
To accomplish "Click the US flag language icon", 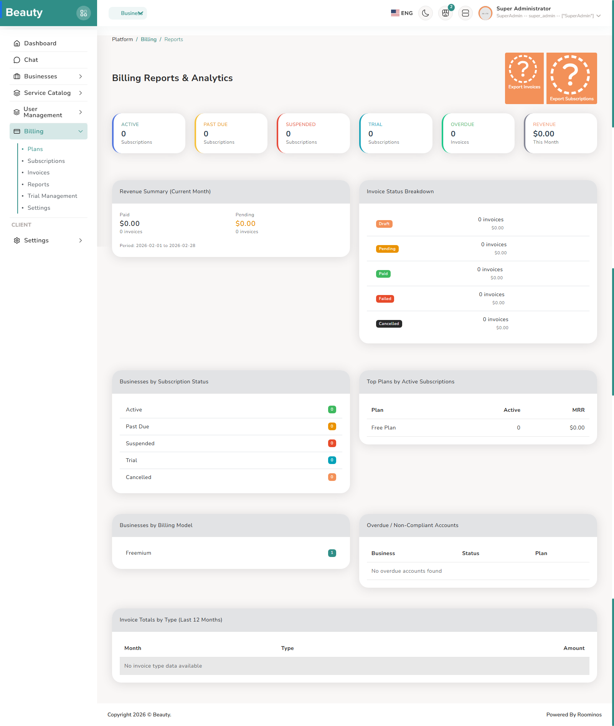I will [x=395, y=13].
